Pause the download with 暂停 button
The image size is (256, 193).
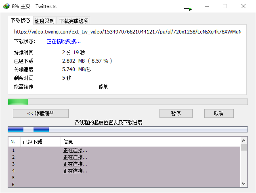tap(176, 113)
